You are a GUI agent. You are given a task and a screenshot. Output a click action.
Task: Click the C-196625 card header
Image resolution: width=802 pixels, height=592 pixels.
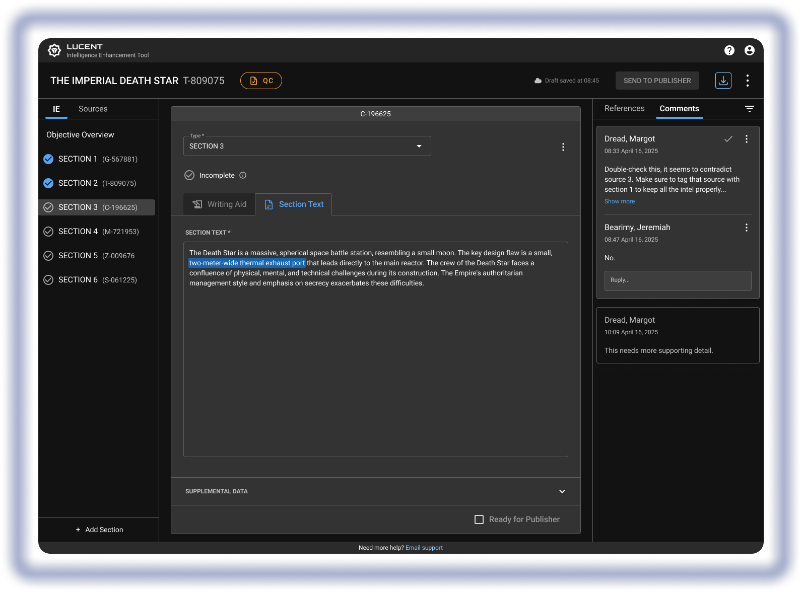tap(376, 114)
